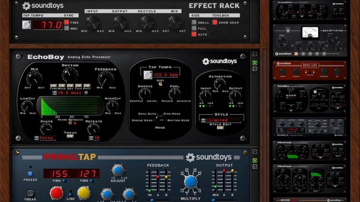Click EchoBoy saturation Output knob
The image size is (360, 202).
point(235,96)
